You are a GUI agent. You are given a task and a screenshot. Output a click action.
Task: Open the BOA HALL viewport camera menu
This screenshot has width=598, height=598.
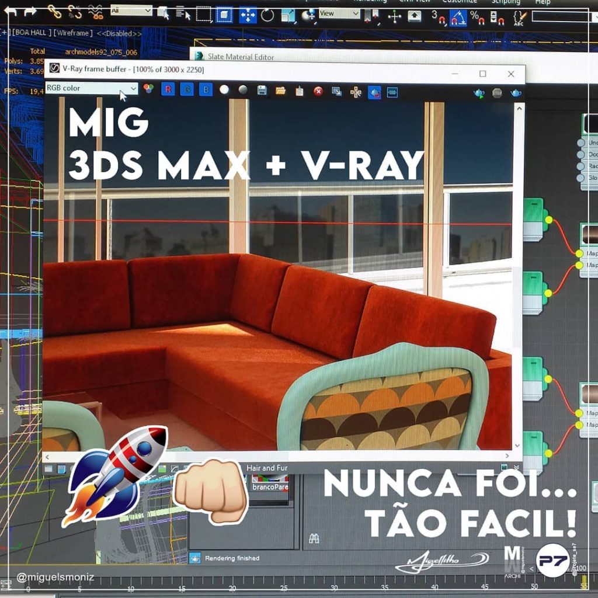32,33
